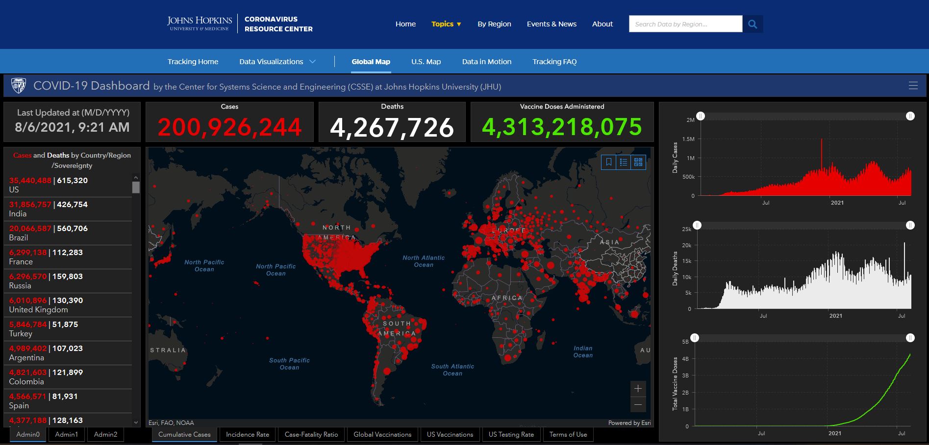This screenshot has height=445, width=929.
Task: Click the JHU shield logo in dashboard header
Action: [x=19, y=86]
